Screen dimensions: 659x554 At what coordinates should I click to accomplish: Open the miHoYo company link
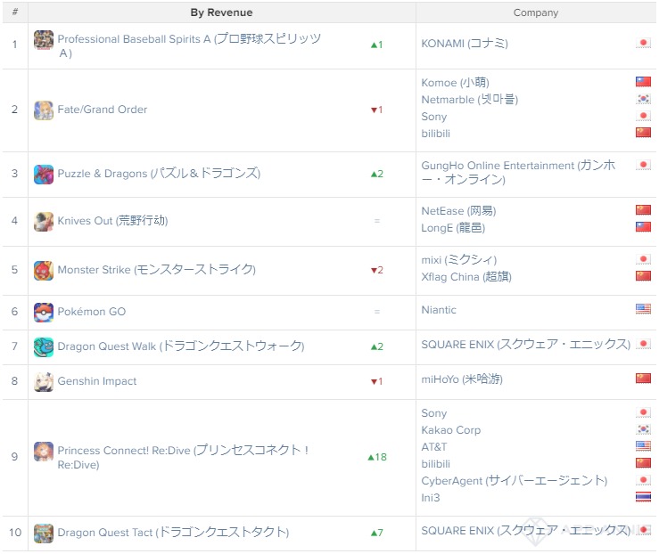[462, 379]
